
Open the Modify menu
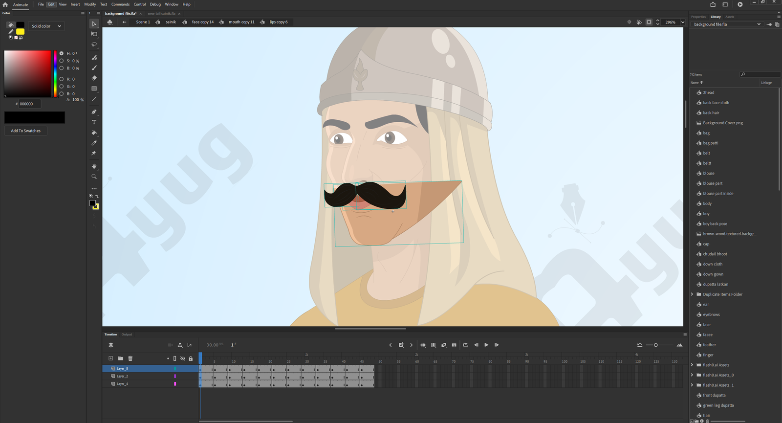90,4
